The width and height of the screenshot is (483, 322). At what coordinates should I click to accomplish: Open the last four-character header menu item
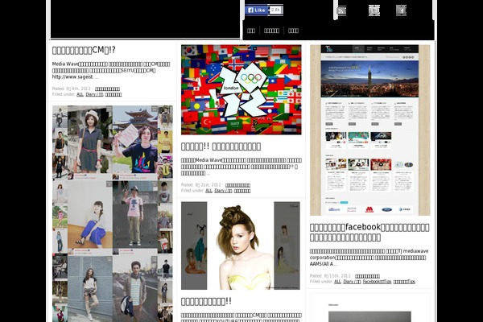(293, 31)
